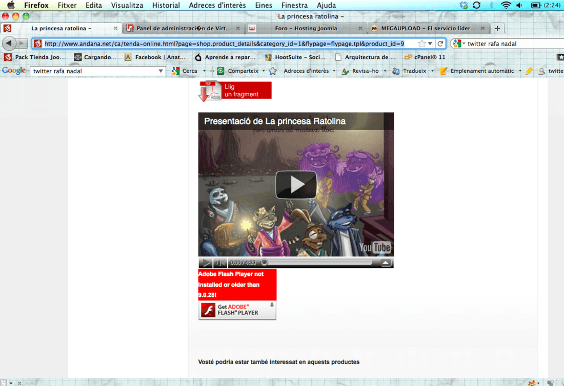Screen dimensions: 564x386
Task: Click the Wi-Fi status icon
Action: point(506,5)
